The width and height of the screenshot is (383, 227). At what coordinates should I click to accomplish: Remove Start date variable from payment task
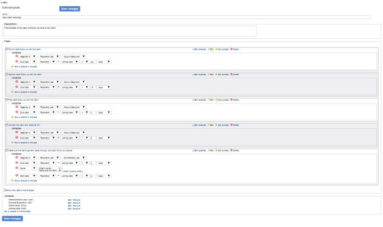pyautogui.click(x=16, y=176)
